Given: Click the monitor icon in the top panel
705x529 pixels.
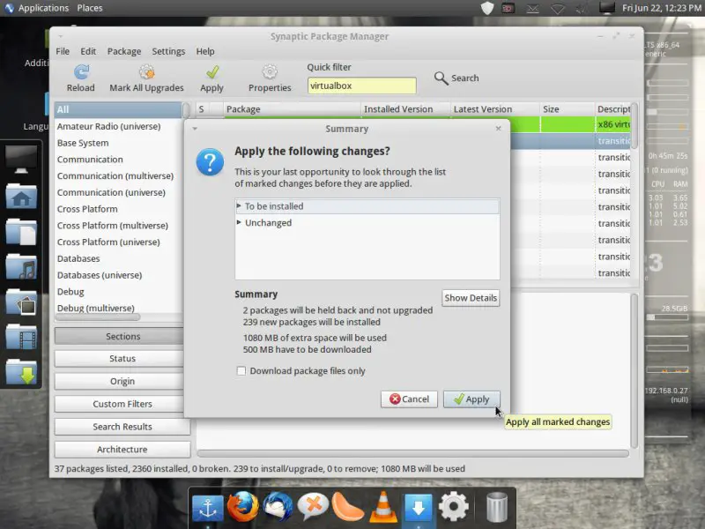Looking at the screenshot, I should (x=606, y=8).
